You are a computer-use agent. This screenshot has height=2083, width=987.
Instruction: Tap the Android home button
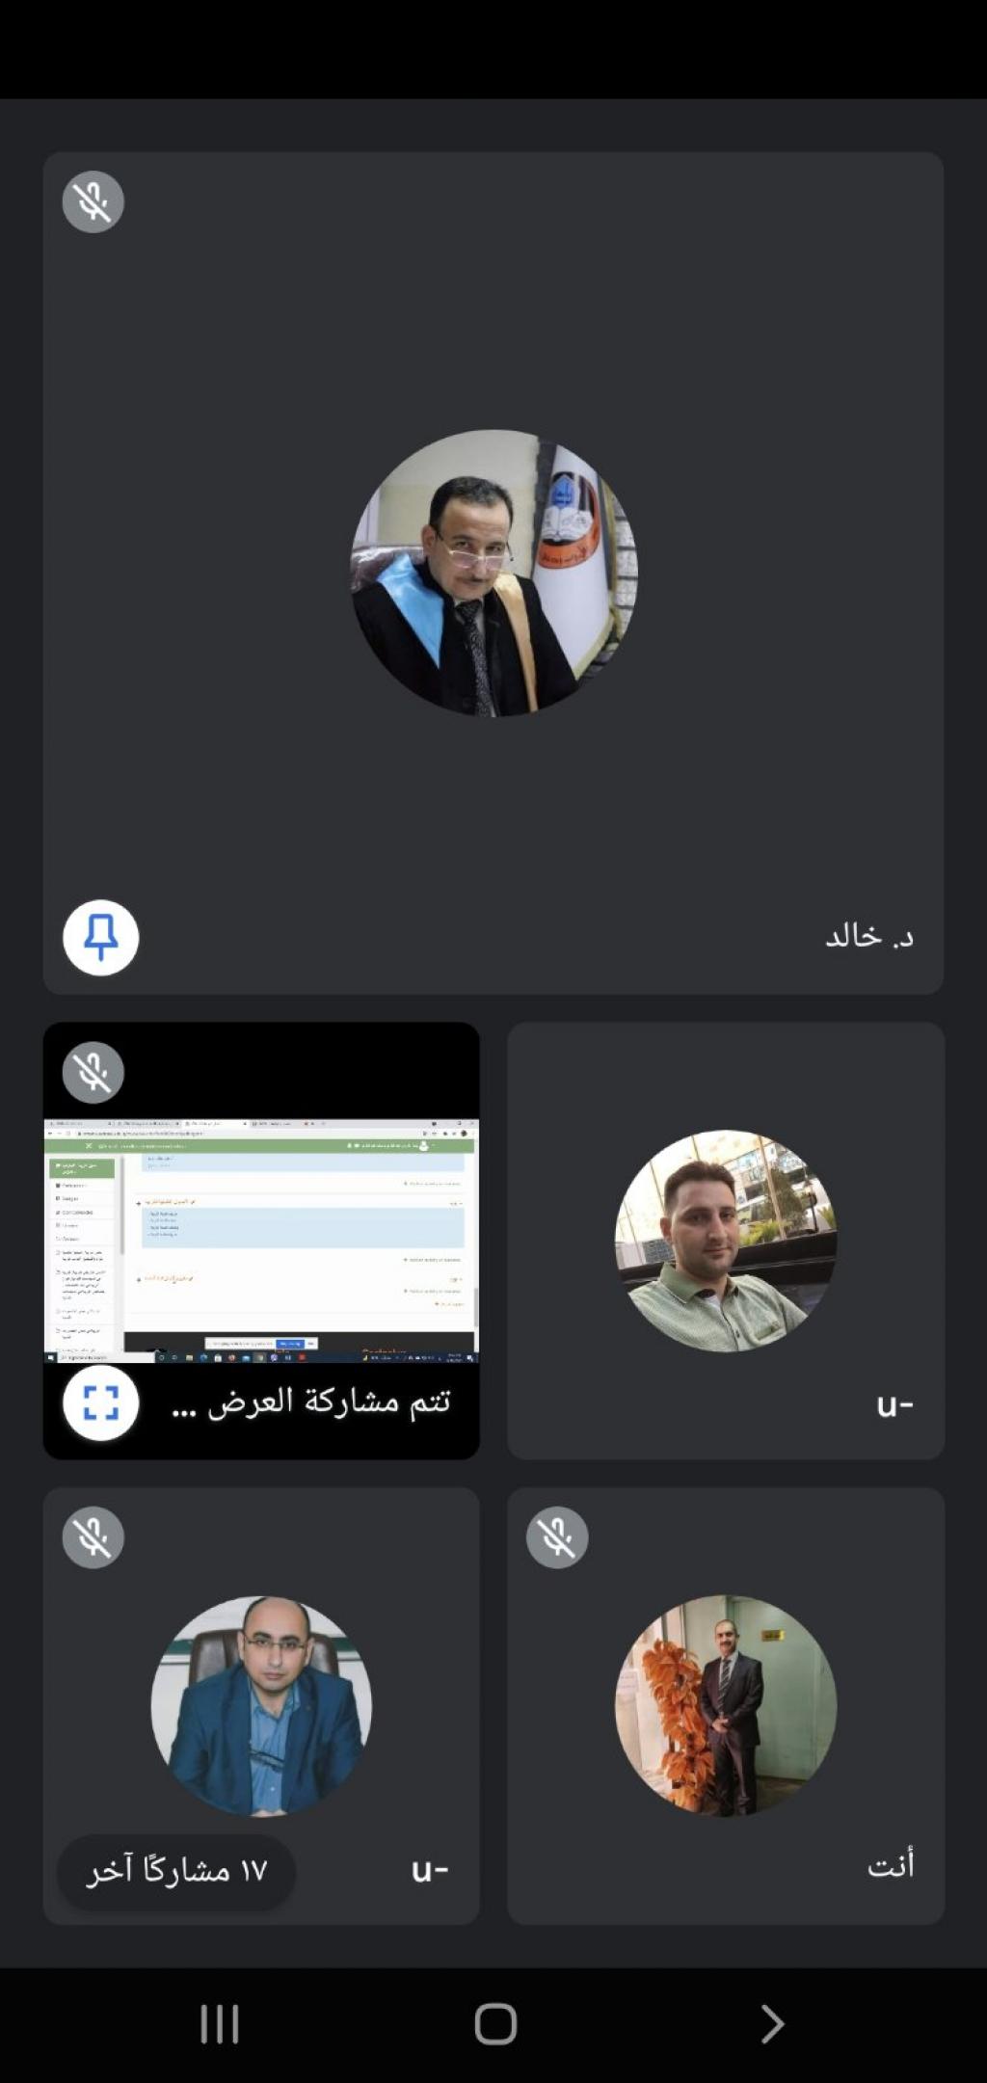(495, 2023)
